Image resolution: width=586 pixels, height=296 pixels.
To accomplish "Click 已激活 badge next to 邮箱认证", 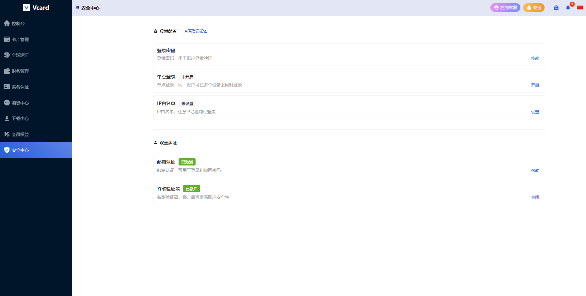I will (187, 162).
